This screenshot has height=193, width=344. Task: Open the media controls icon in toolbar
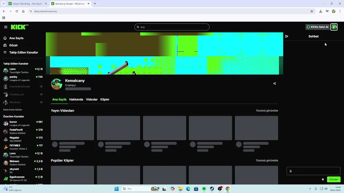coord(327,11)
